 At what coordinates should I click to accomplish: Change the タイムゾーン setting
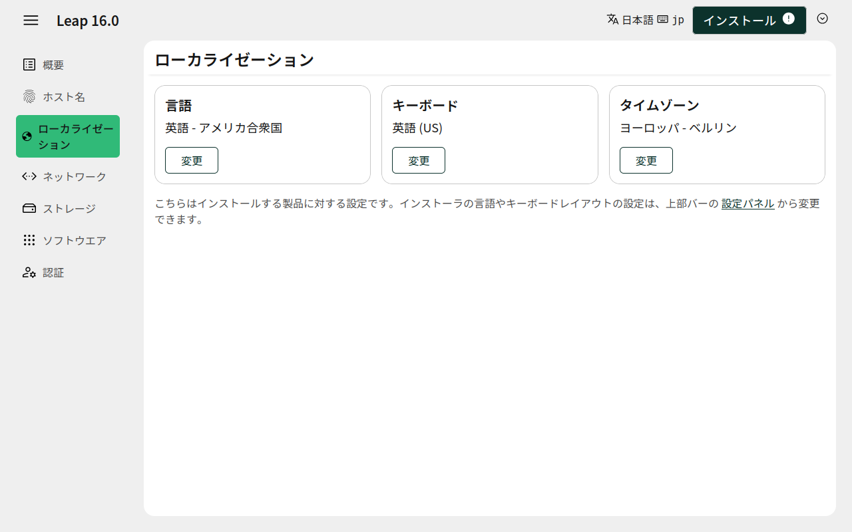point(646,160)
